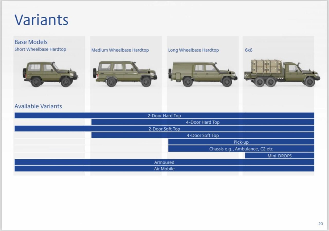Click the 4-Door Hard Top bar
The image size is (329, 231).
coord(203,122)
